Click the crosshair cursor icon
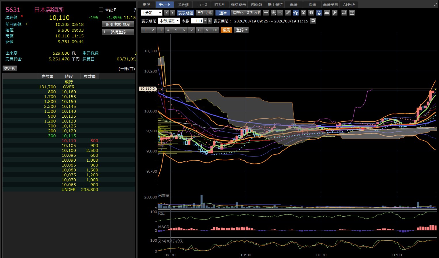This screenshot has height=258, width=439. coord(266,13)
